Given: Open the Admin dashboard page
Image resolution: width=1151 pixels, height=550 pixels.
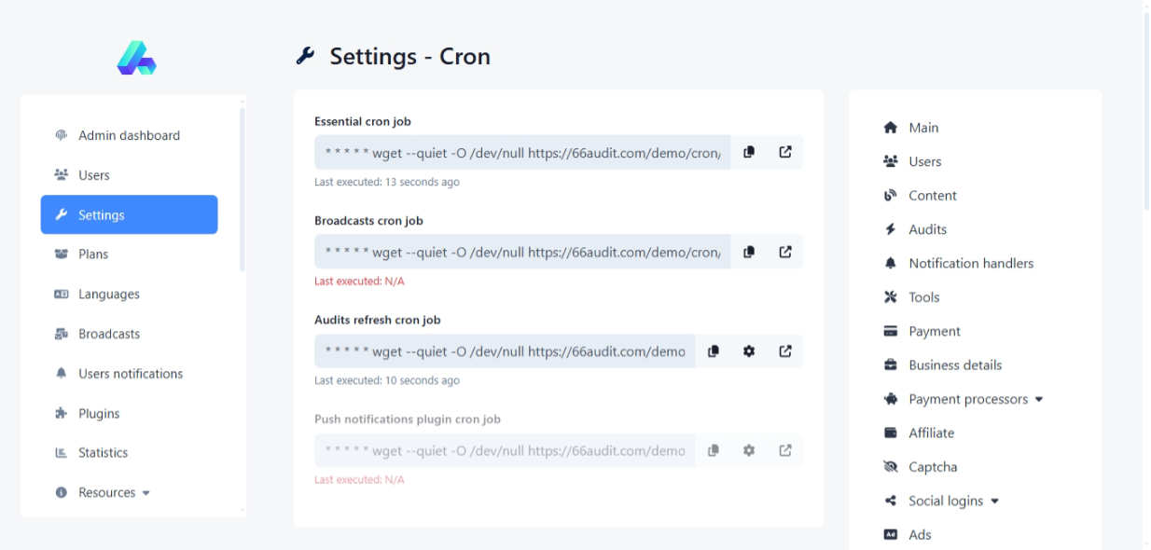Looking at the screenshot, I should click(x=129, y=135).
